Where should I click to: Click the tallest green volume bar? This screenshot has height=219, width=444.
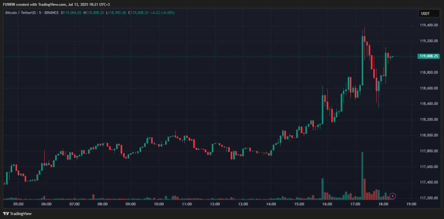[x=362, y=175]
